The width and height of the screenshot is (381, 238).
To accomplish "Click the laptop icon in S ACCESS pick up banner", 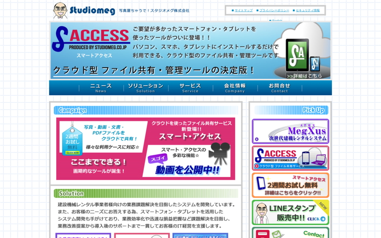I will pos(319,159).
